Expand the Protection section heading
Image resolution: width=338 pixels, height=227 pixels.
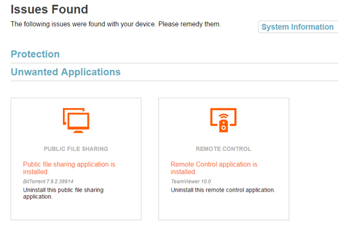[x=35, y=54]
